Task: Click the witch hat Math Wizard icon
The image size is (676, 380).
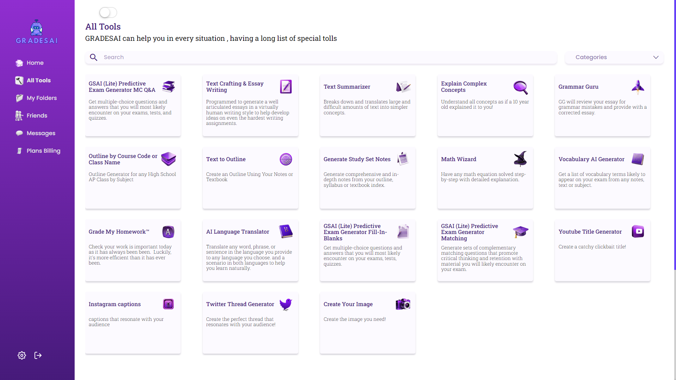Action: pyautogui.click(x=520, y=159)
